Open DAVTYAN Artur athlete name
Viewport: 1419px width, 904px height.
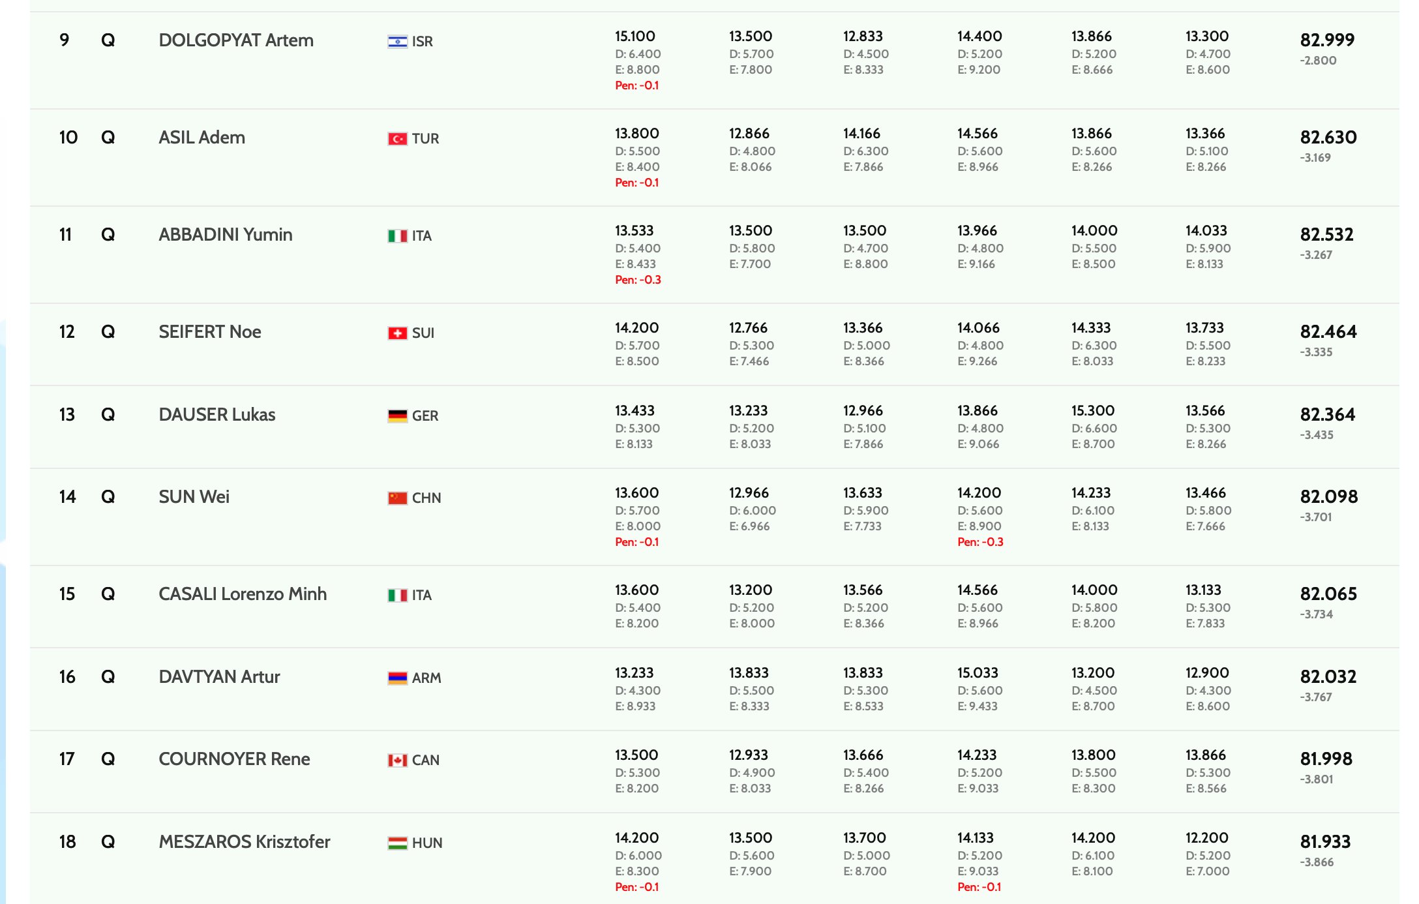[219, 677]
